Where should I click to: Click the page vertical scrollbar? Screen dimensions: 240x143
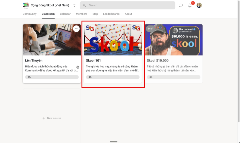239,61
